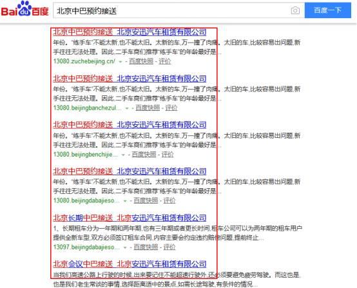Click the 13080.zuchebeijing.cn URL
357x288 pixels.
(84, 61)
